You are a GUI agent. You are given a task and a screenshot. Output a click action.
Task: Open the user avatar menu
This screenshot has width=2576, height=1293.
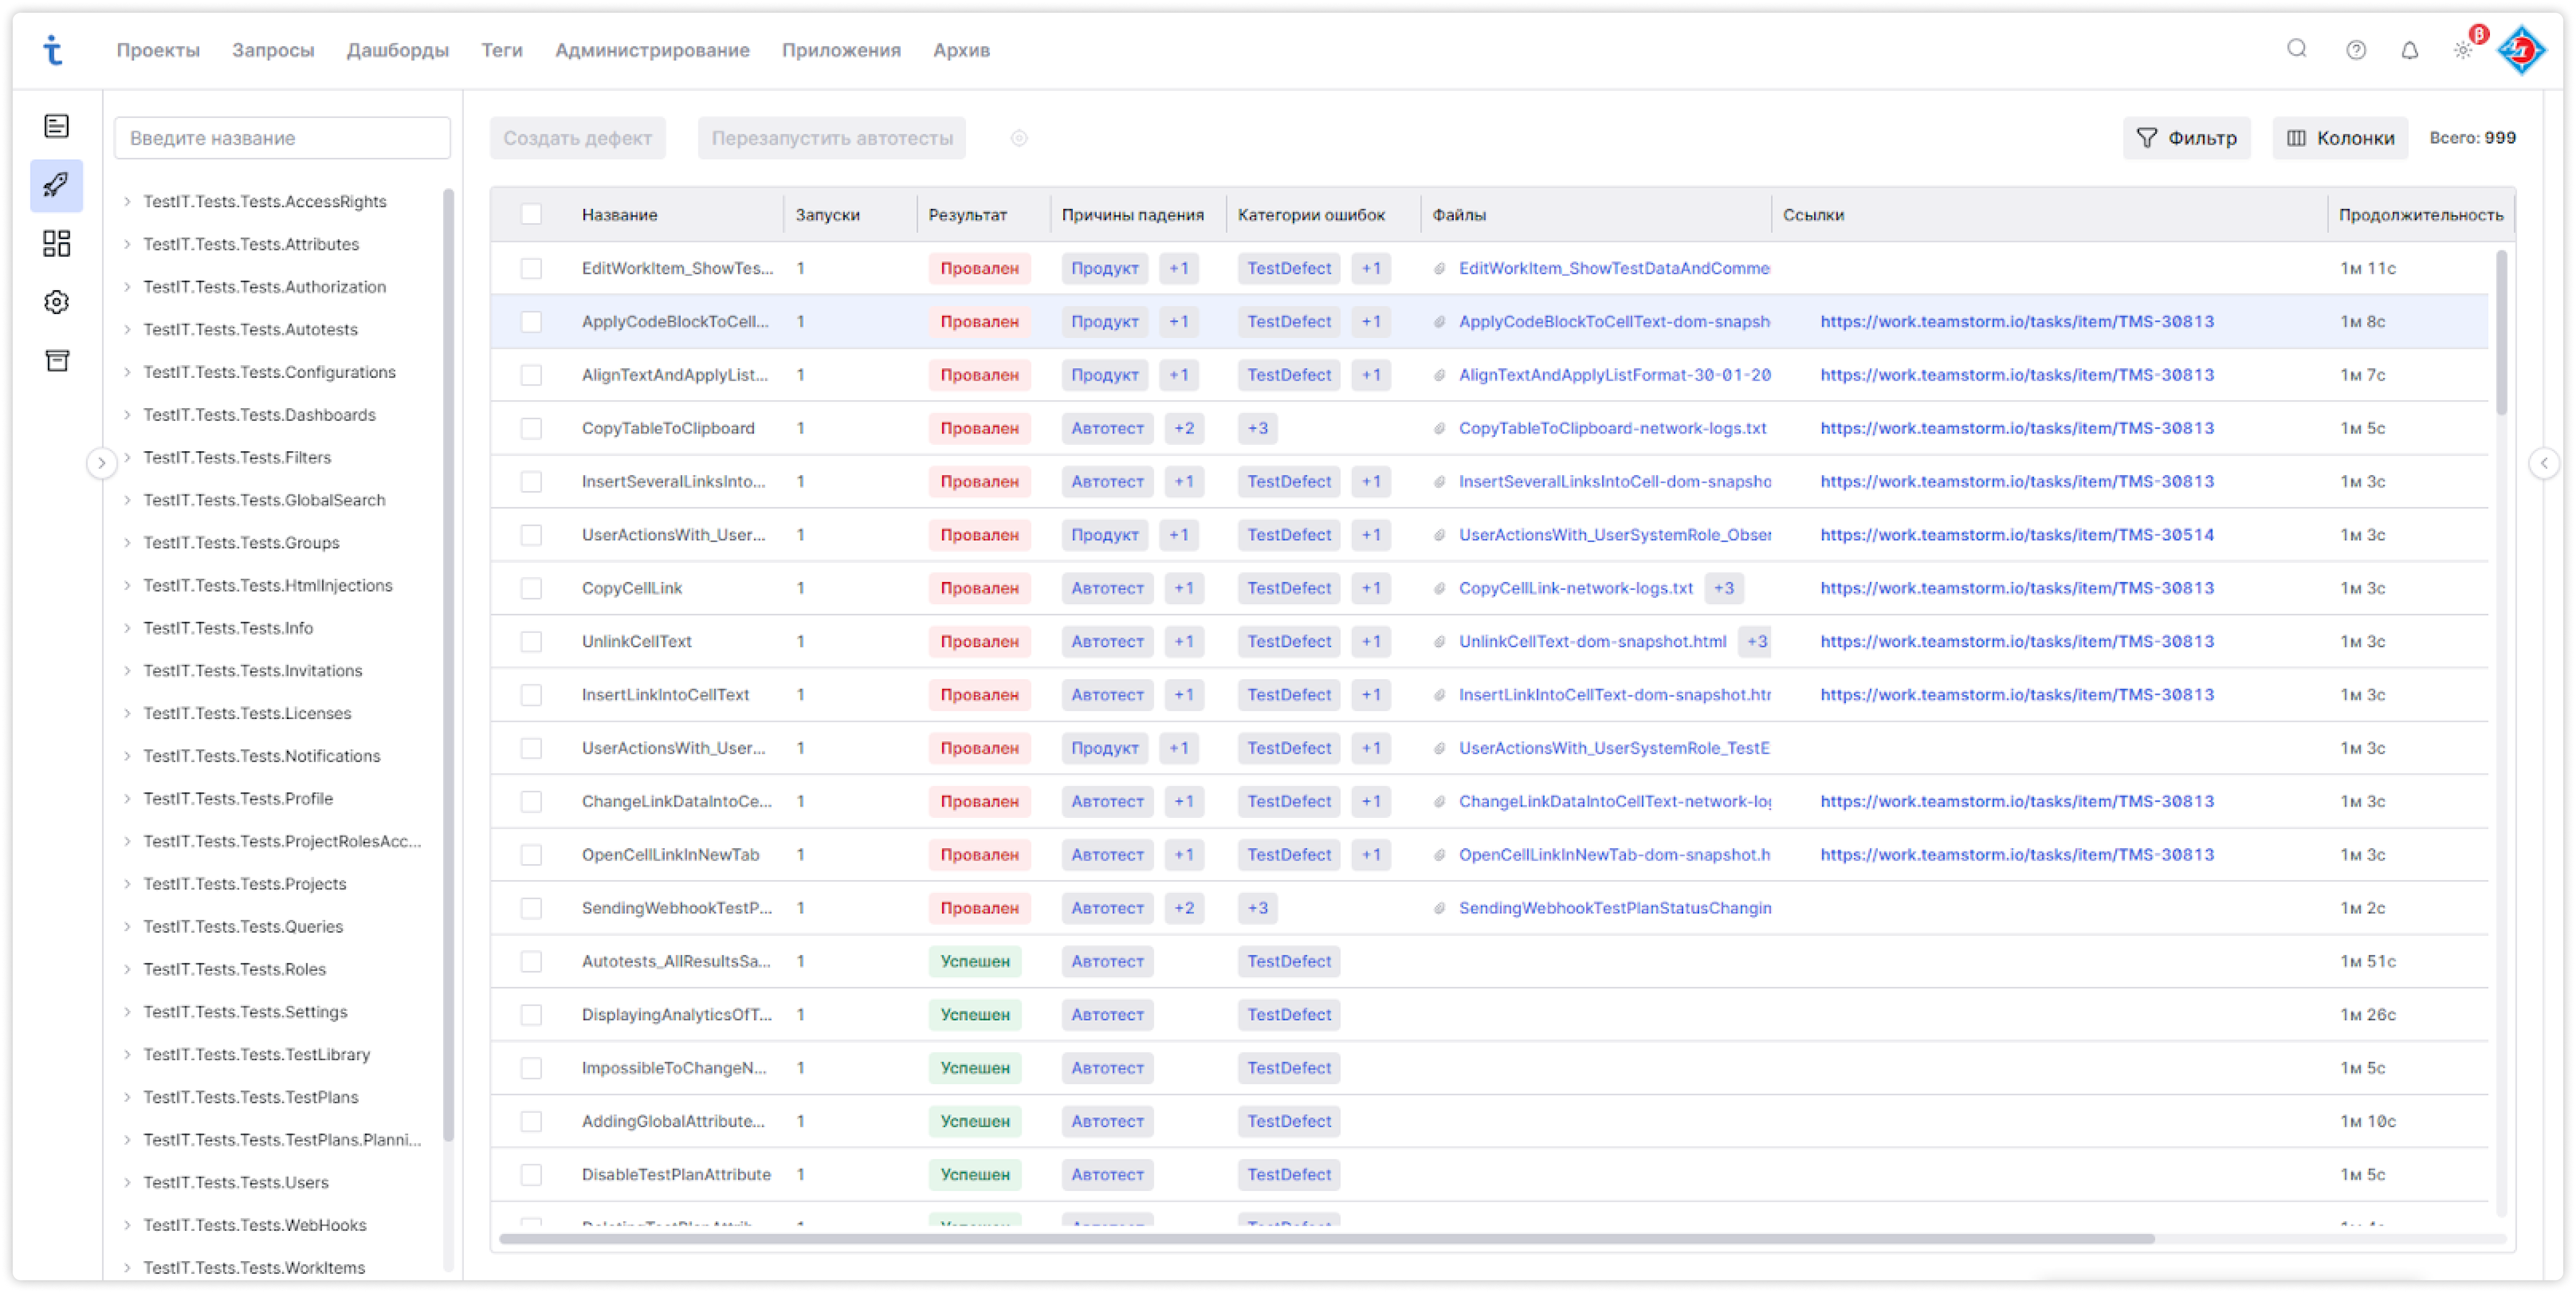(2521, 49)
